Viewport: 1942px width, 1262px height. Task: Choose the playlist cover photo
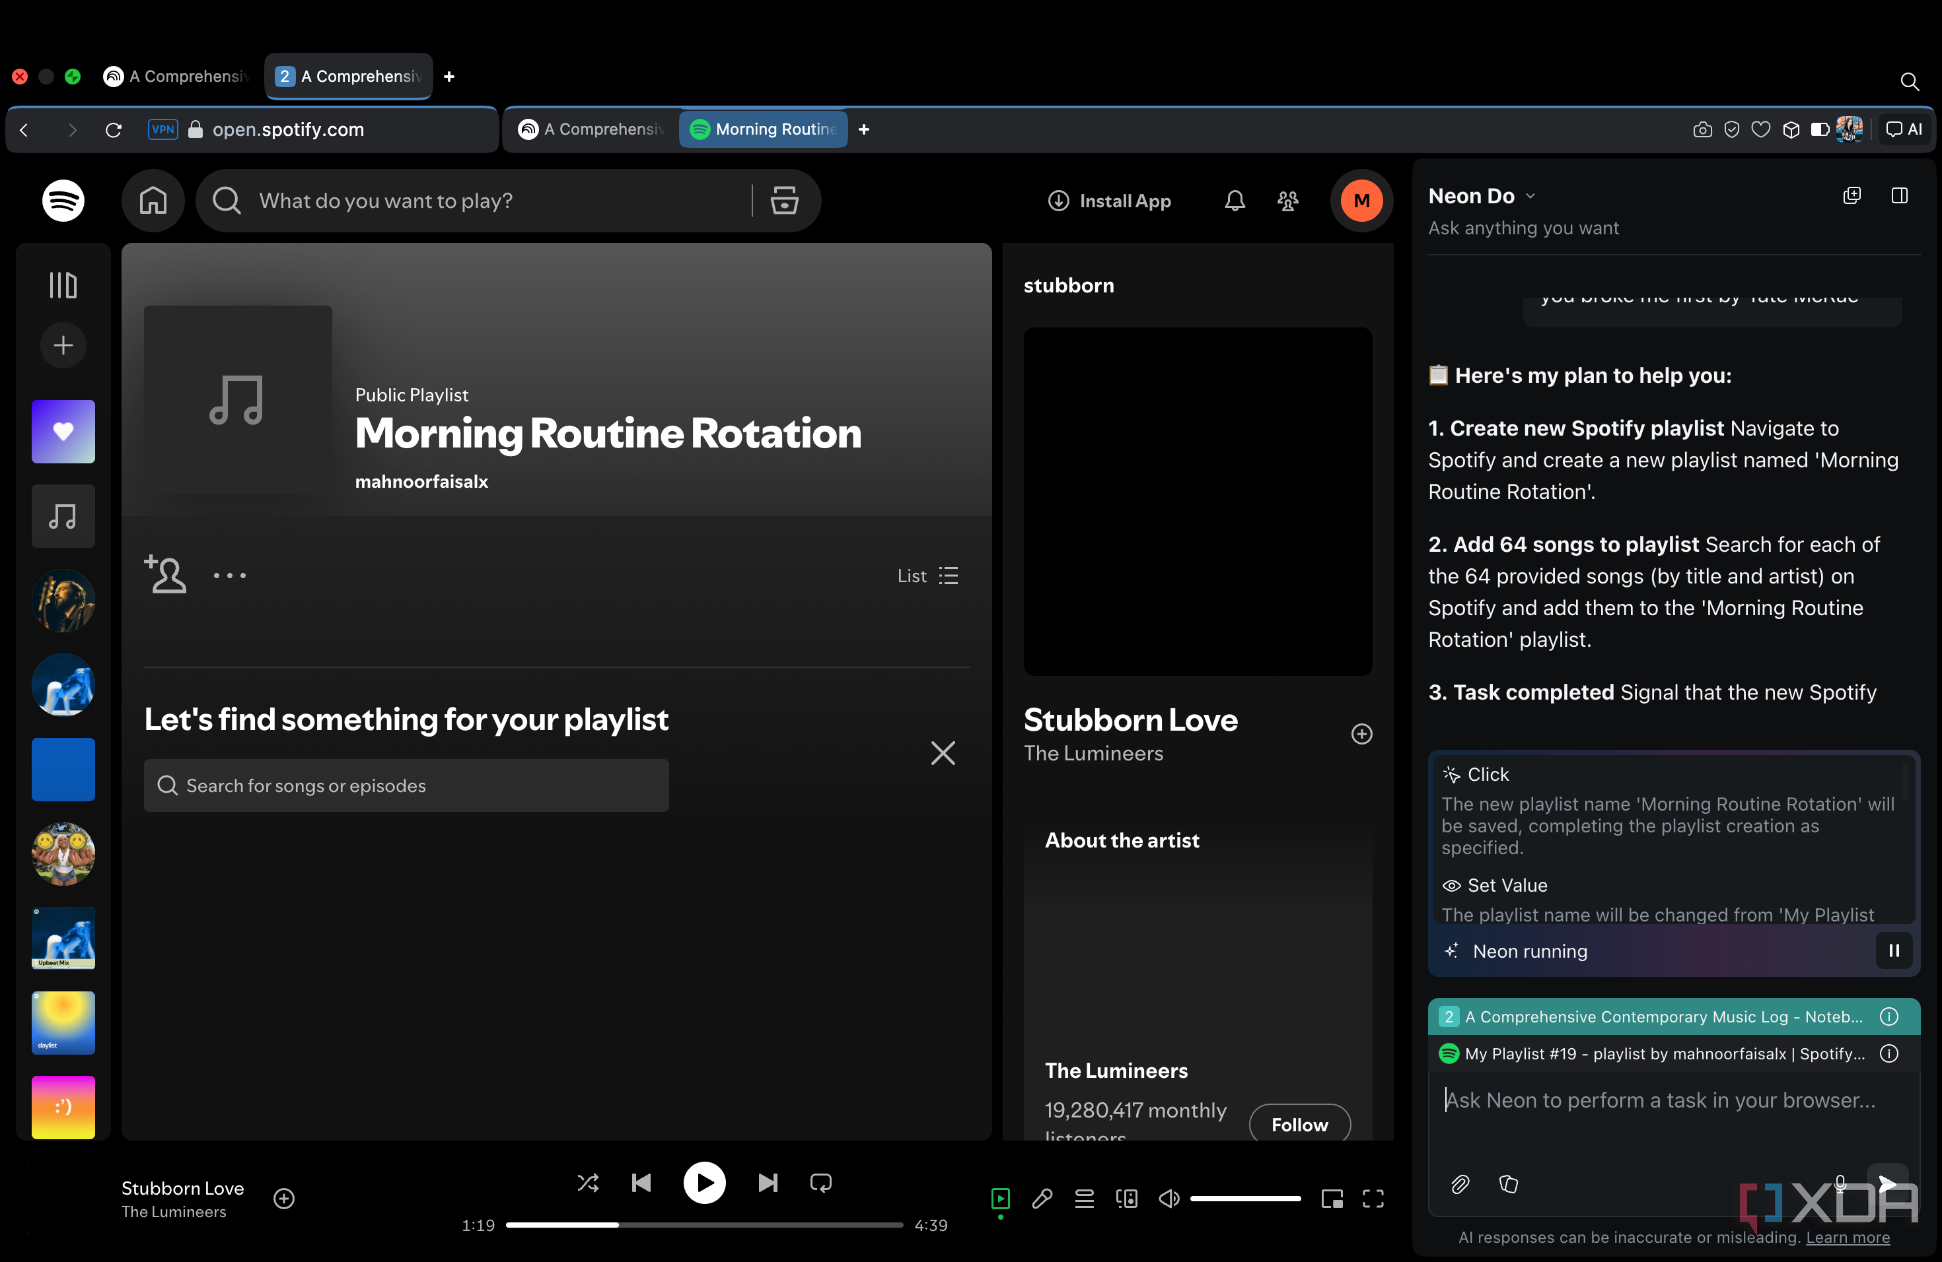pos(237,399)
